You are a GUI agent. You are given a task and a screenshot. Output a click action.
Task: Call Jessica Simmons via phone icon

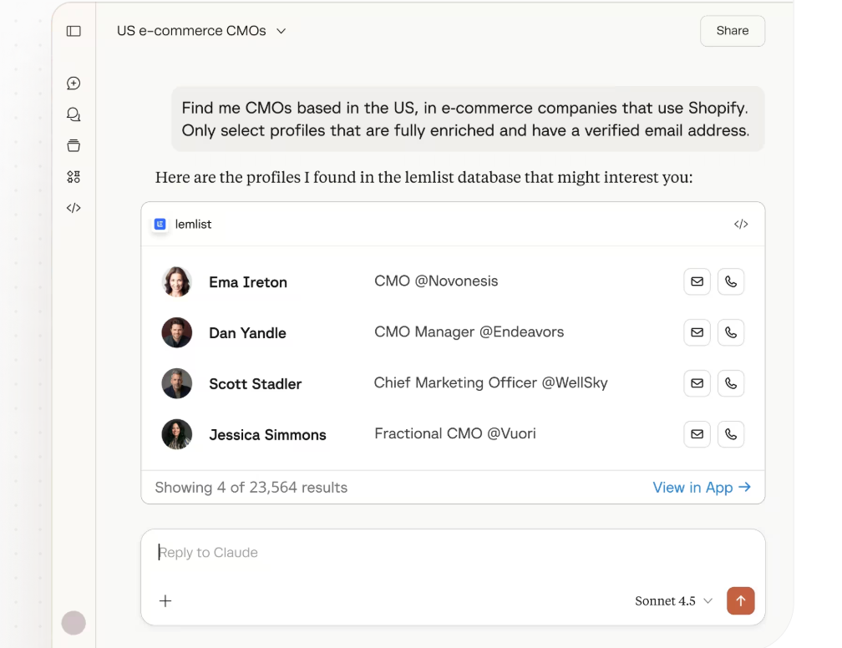tap(731, 433)
